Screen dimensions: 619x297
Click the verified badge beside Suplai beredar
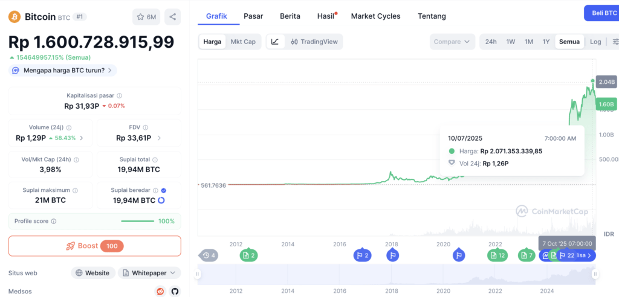(164, 190)
